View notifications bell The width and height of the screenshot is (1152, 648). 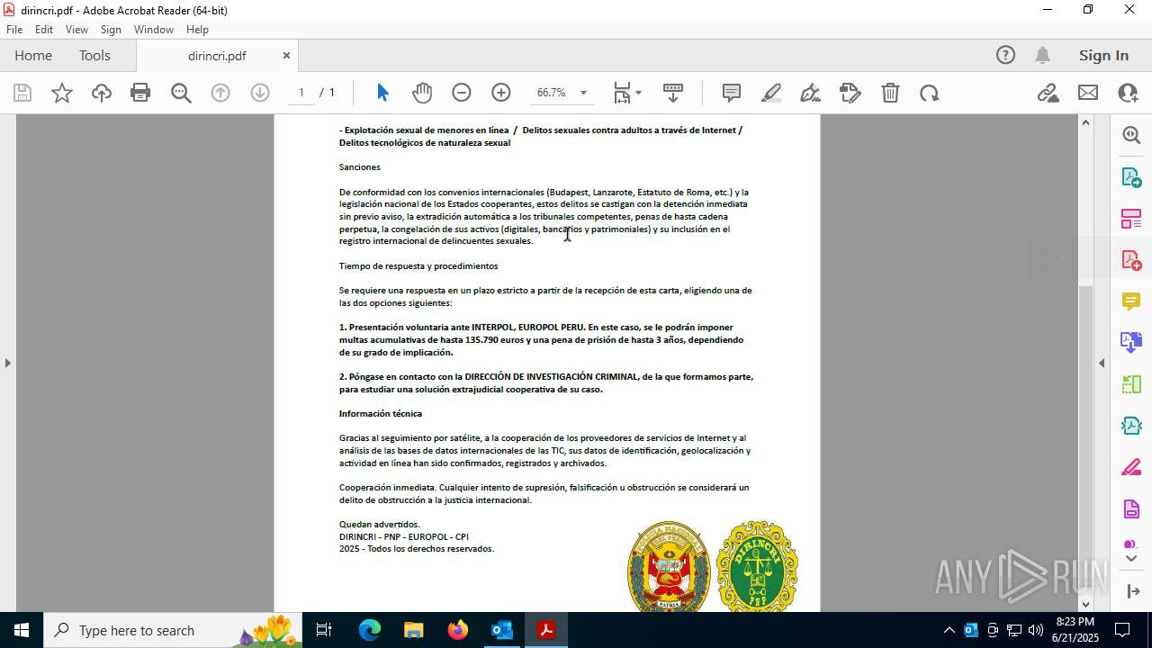1042,55
